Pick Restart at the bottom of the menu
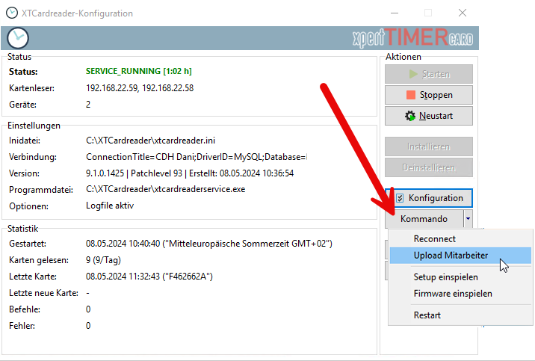 (428, 315)
